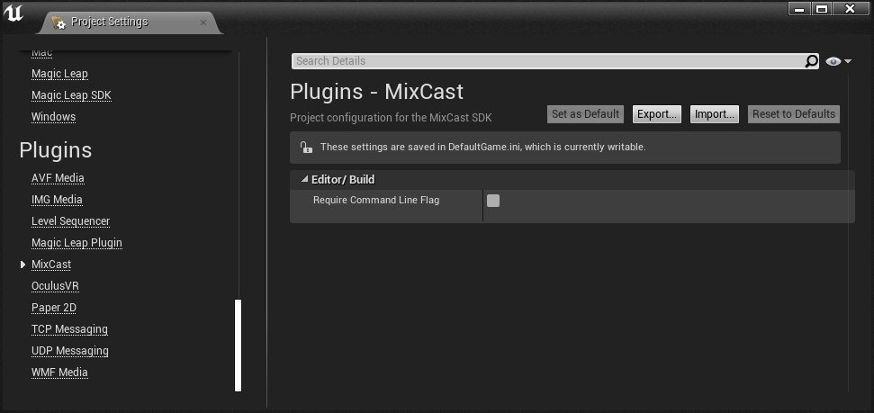Click the Import... button
874x413 pixels.
tap(715, 114)
